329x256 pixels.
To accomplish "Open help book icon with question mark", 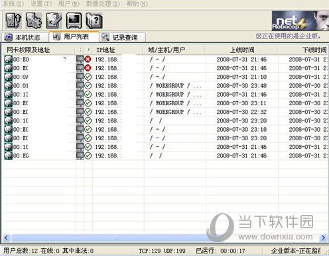I will coord(94,21).
